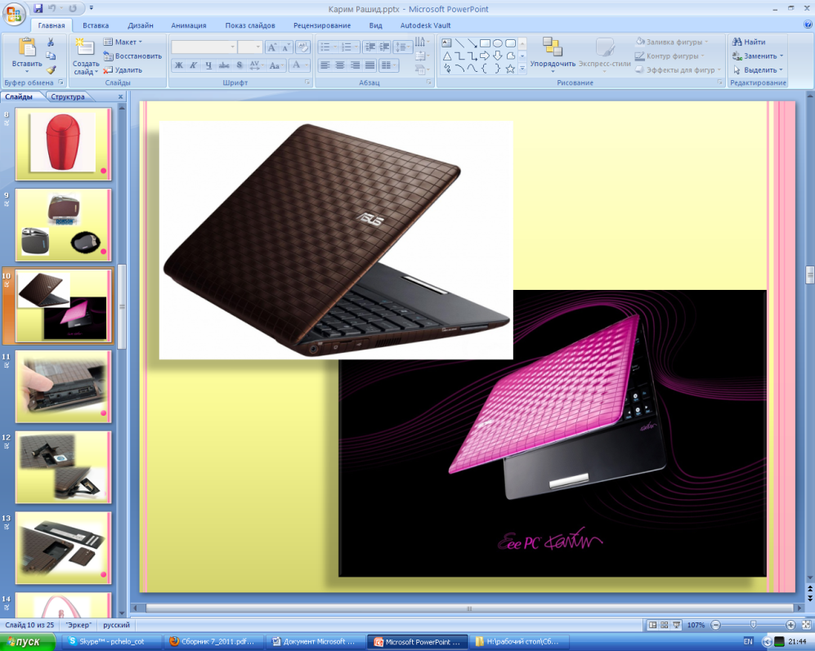Image resolution: width=815 pixels, height=651 pixels.
Task: Switch to Slide Sorter view icon
Action: pos(665,625)
